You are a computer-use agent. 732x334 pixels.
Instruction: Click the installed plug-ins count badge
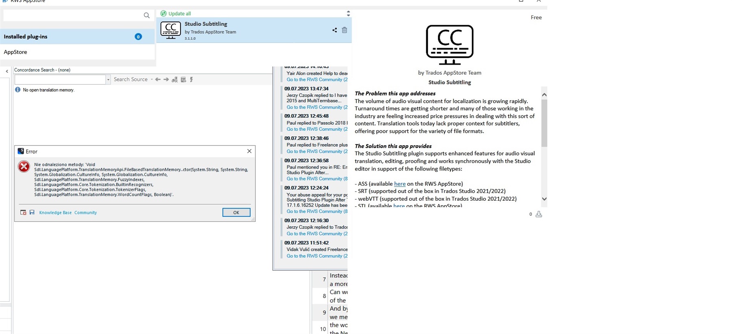[x=138, y=37]
